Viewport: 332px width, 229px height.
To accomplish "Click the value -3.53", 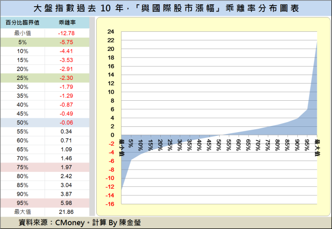I will point(66,60).
